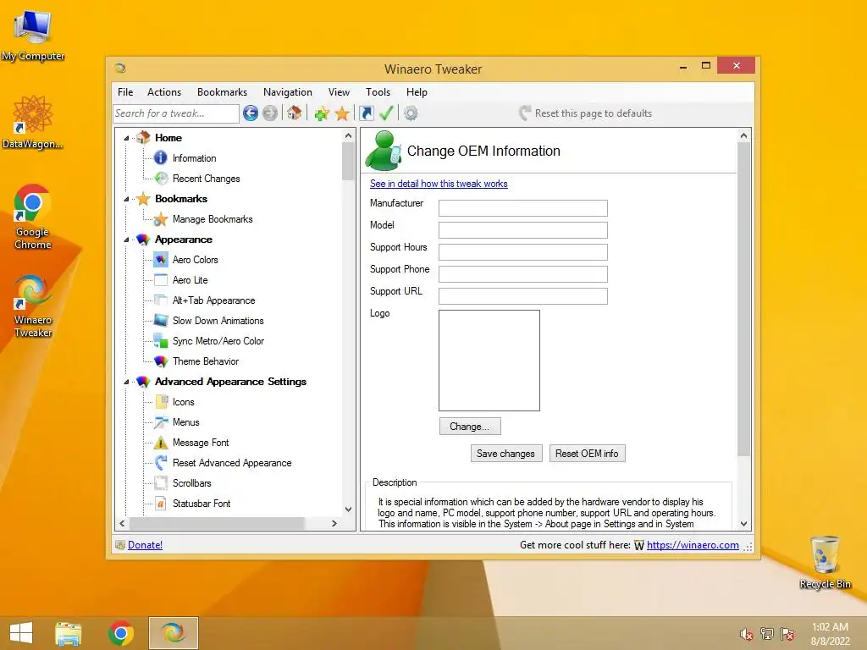Click the Save changes button
The width and height of the screenshot is (867, 650).
click(x=506, y=454)
